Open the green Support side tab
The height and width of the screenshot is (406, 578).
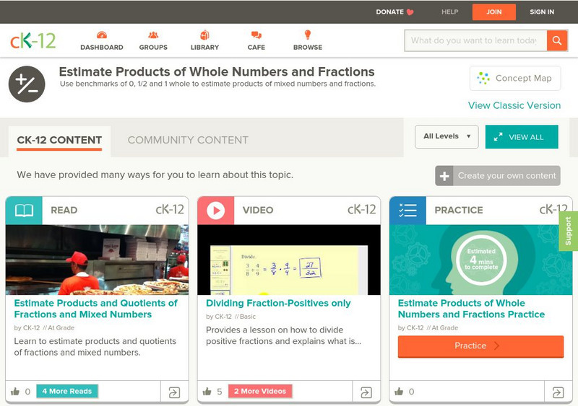569,231
